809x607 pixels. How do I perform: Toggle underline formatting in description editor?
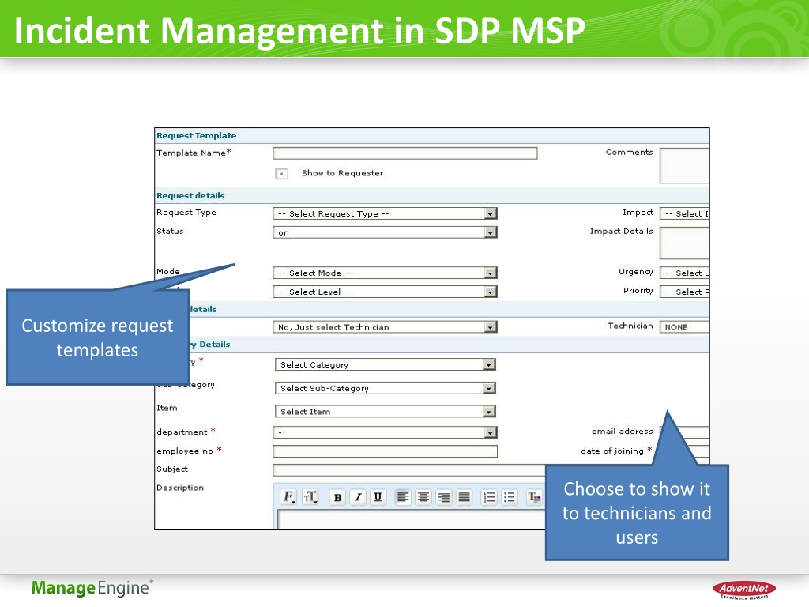[x=378, y=497]
